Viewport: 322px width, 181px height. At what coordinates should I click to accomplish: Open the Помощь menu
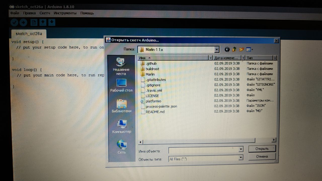coord(87,13)
